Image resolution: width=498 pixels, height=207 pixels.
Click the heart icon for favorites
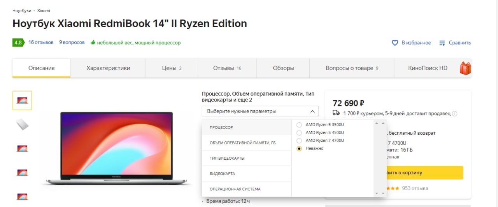click(x=395, y=43)
